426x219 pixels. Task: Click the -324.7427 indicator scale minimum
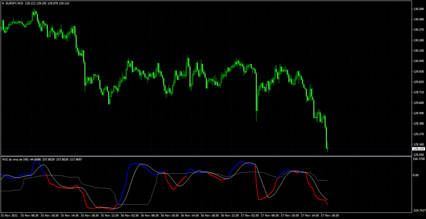419,210
